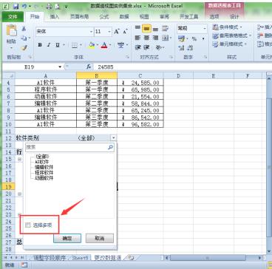The image size is (272, 269).
Task: Click the cancel button in the filter popup
Action: coord(100,238)
